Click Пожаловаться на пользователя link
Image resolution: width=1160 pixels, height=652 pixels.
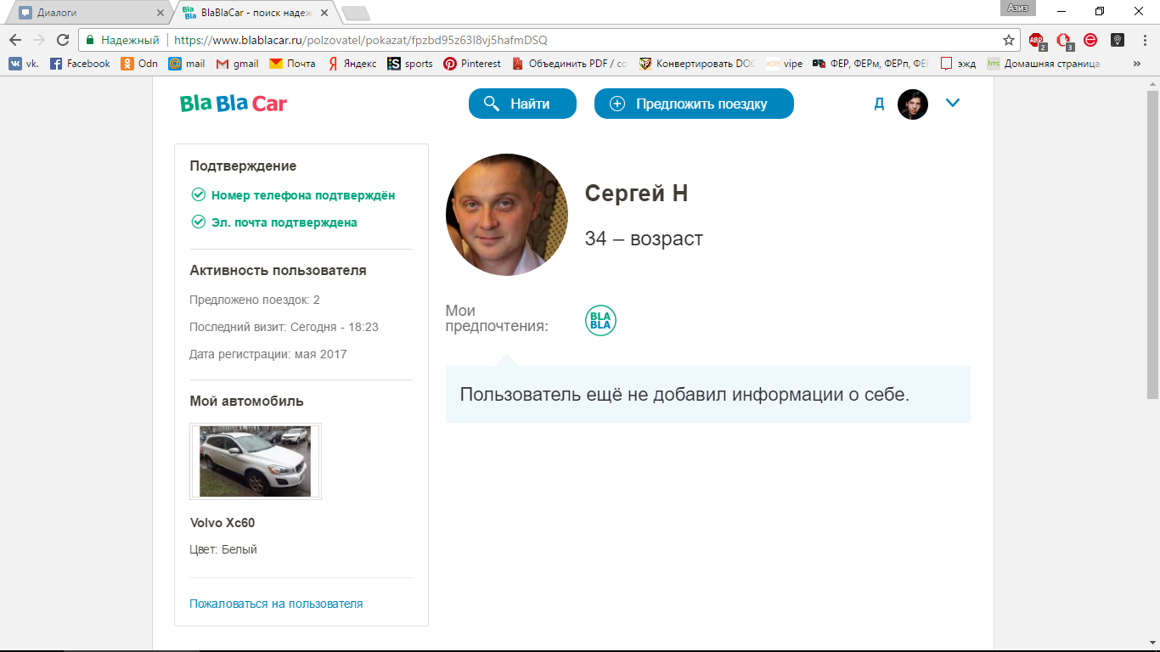tap(276, 604)
